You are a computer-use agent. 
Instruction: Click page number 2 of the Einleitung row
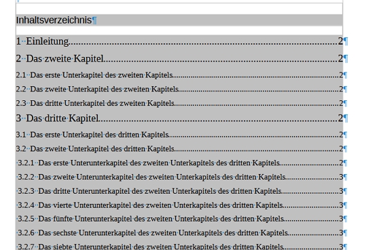tap(340, 41)
